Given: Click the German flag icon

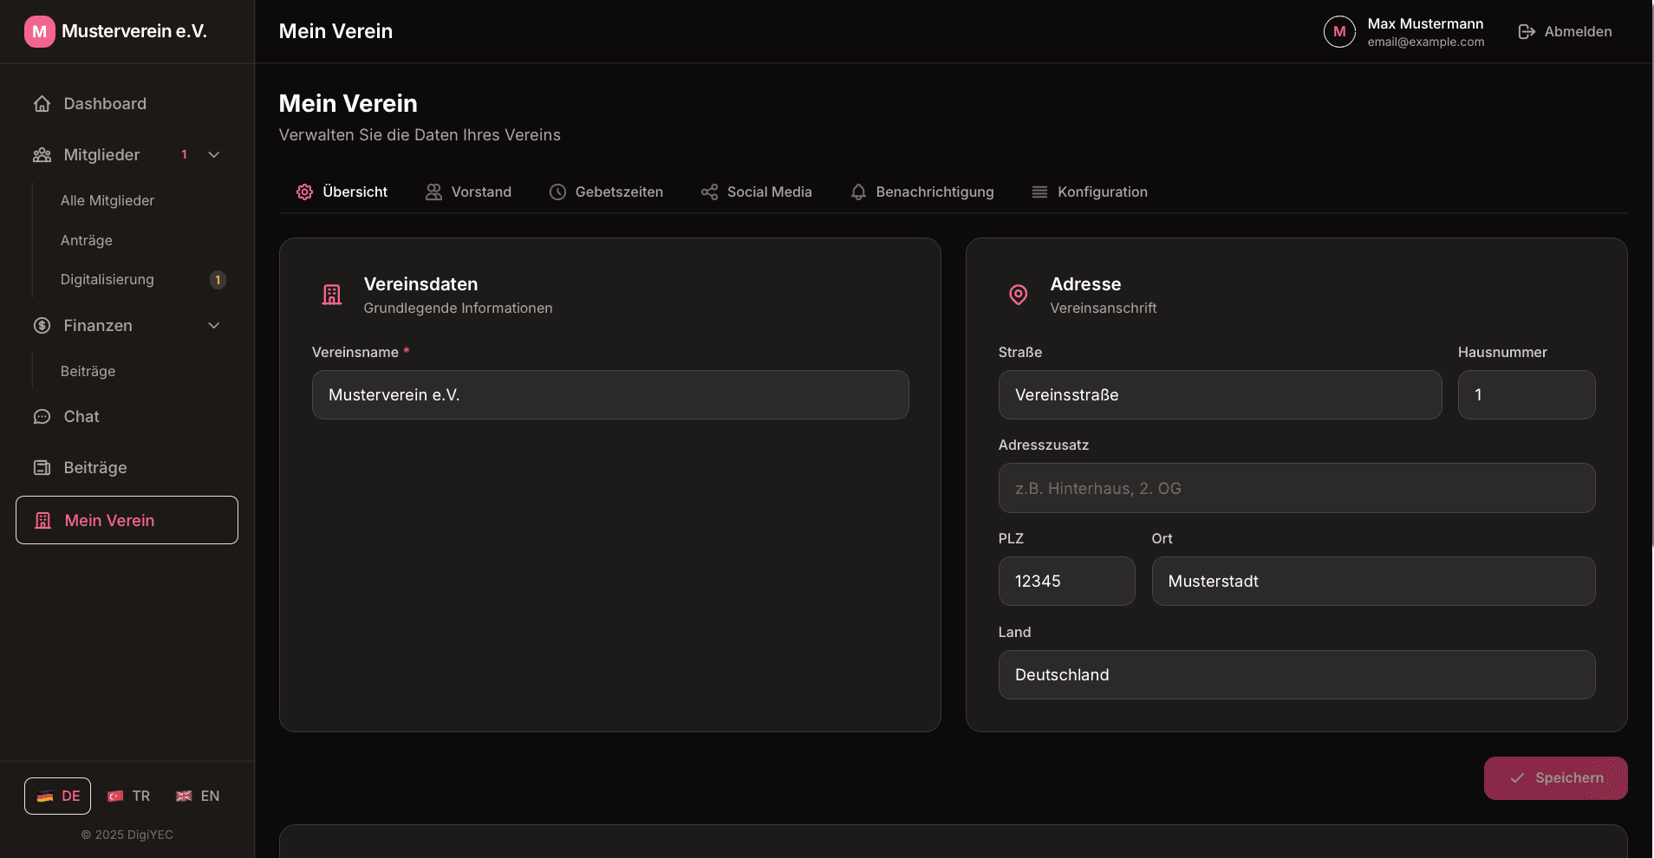Looking at the screenshot, I should coord(45,796).
